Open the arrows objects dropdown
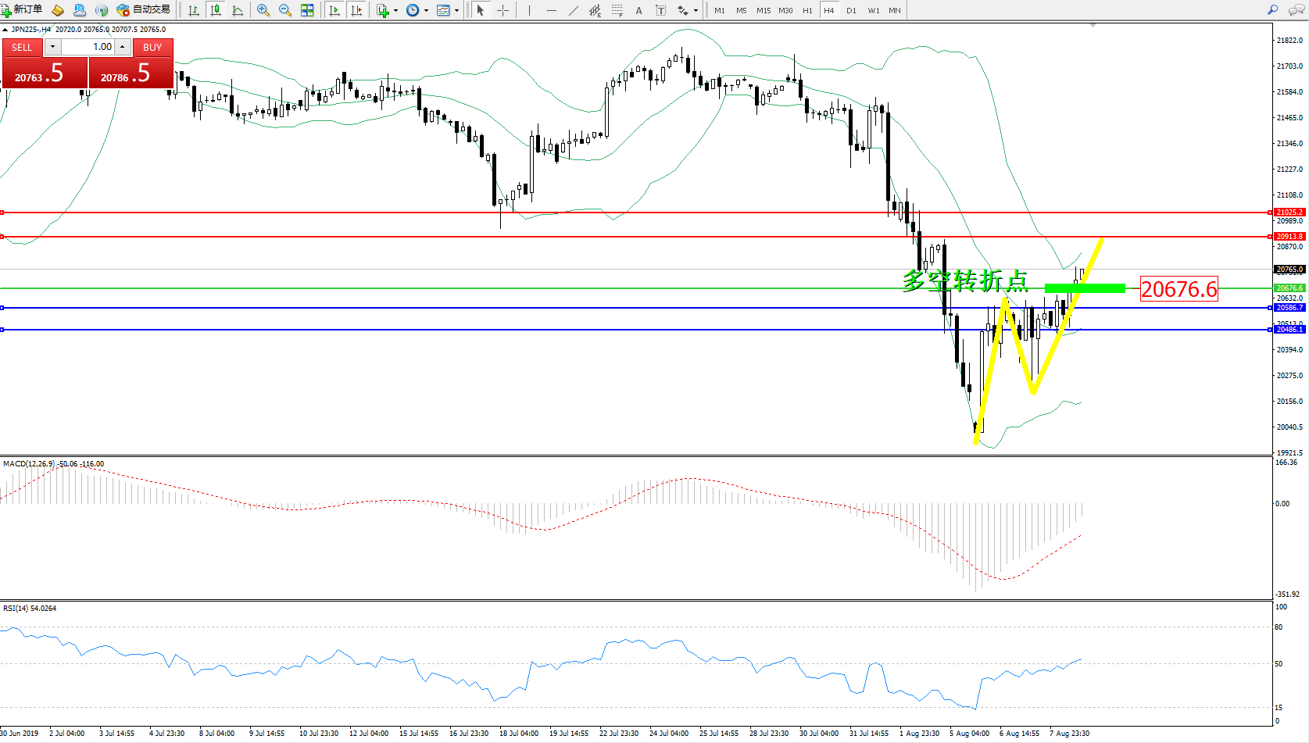The image size is (1309, 743). (696, 11)
